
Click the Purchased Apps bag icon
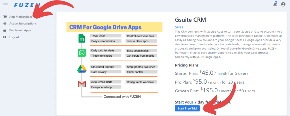click(5, 30)
